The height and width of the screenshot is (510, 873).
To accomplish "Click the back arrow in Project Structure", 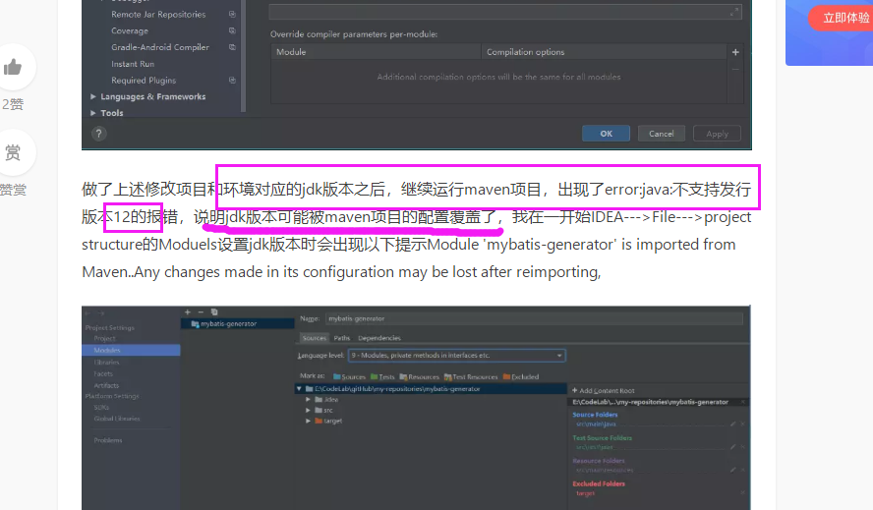I will 88,313.
